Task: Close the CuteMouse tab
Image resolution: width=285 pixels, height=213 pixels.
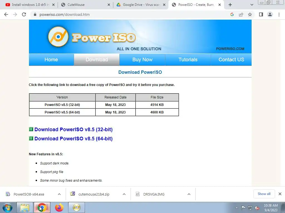Action: 109,5
